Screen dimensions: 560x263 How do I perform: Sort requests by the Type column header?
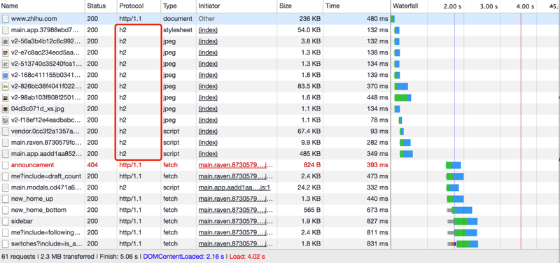(x=178, y=6)
